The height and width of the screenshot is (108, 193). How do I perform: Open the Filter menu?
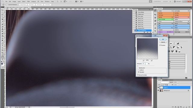tap(28, 1)
